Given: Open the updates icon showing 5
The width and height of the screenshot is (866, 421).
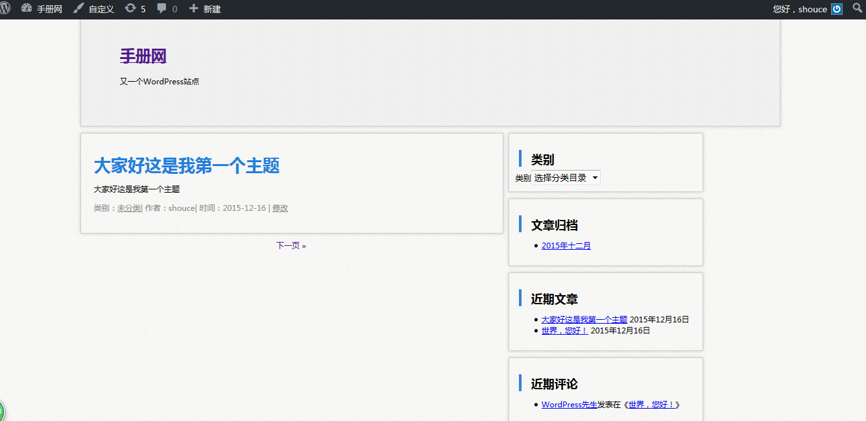Looking at the screenshot, I should tap(130, 8).
